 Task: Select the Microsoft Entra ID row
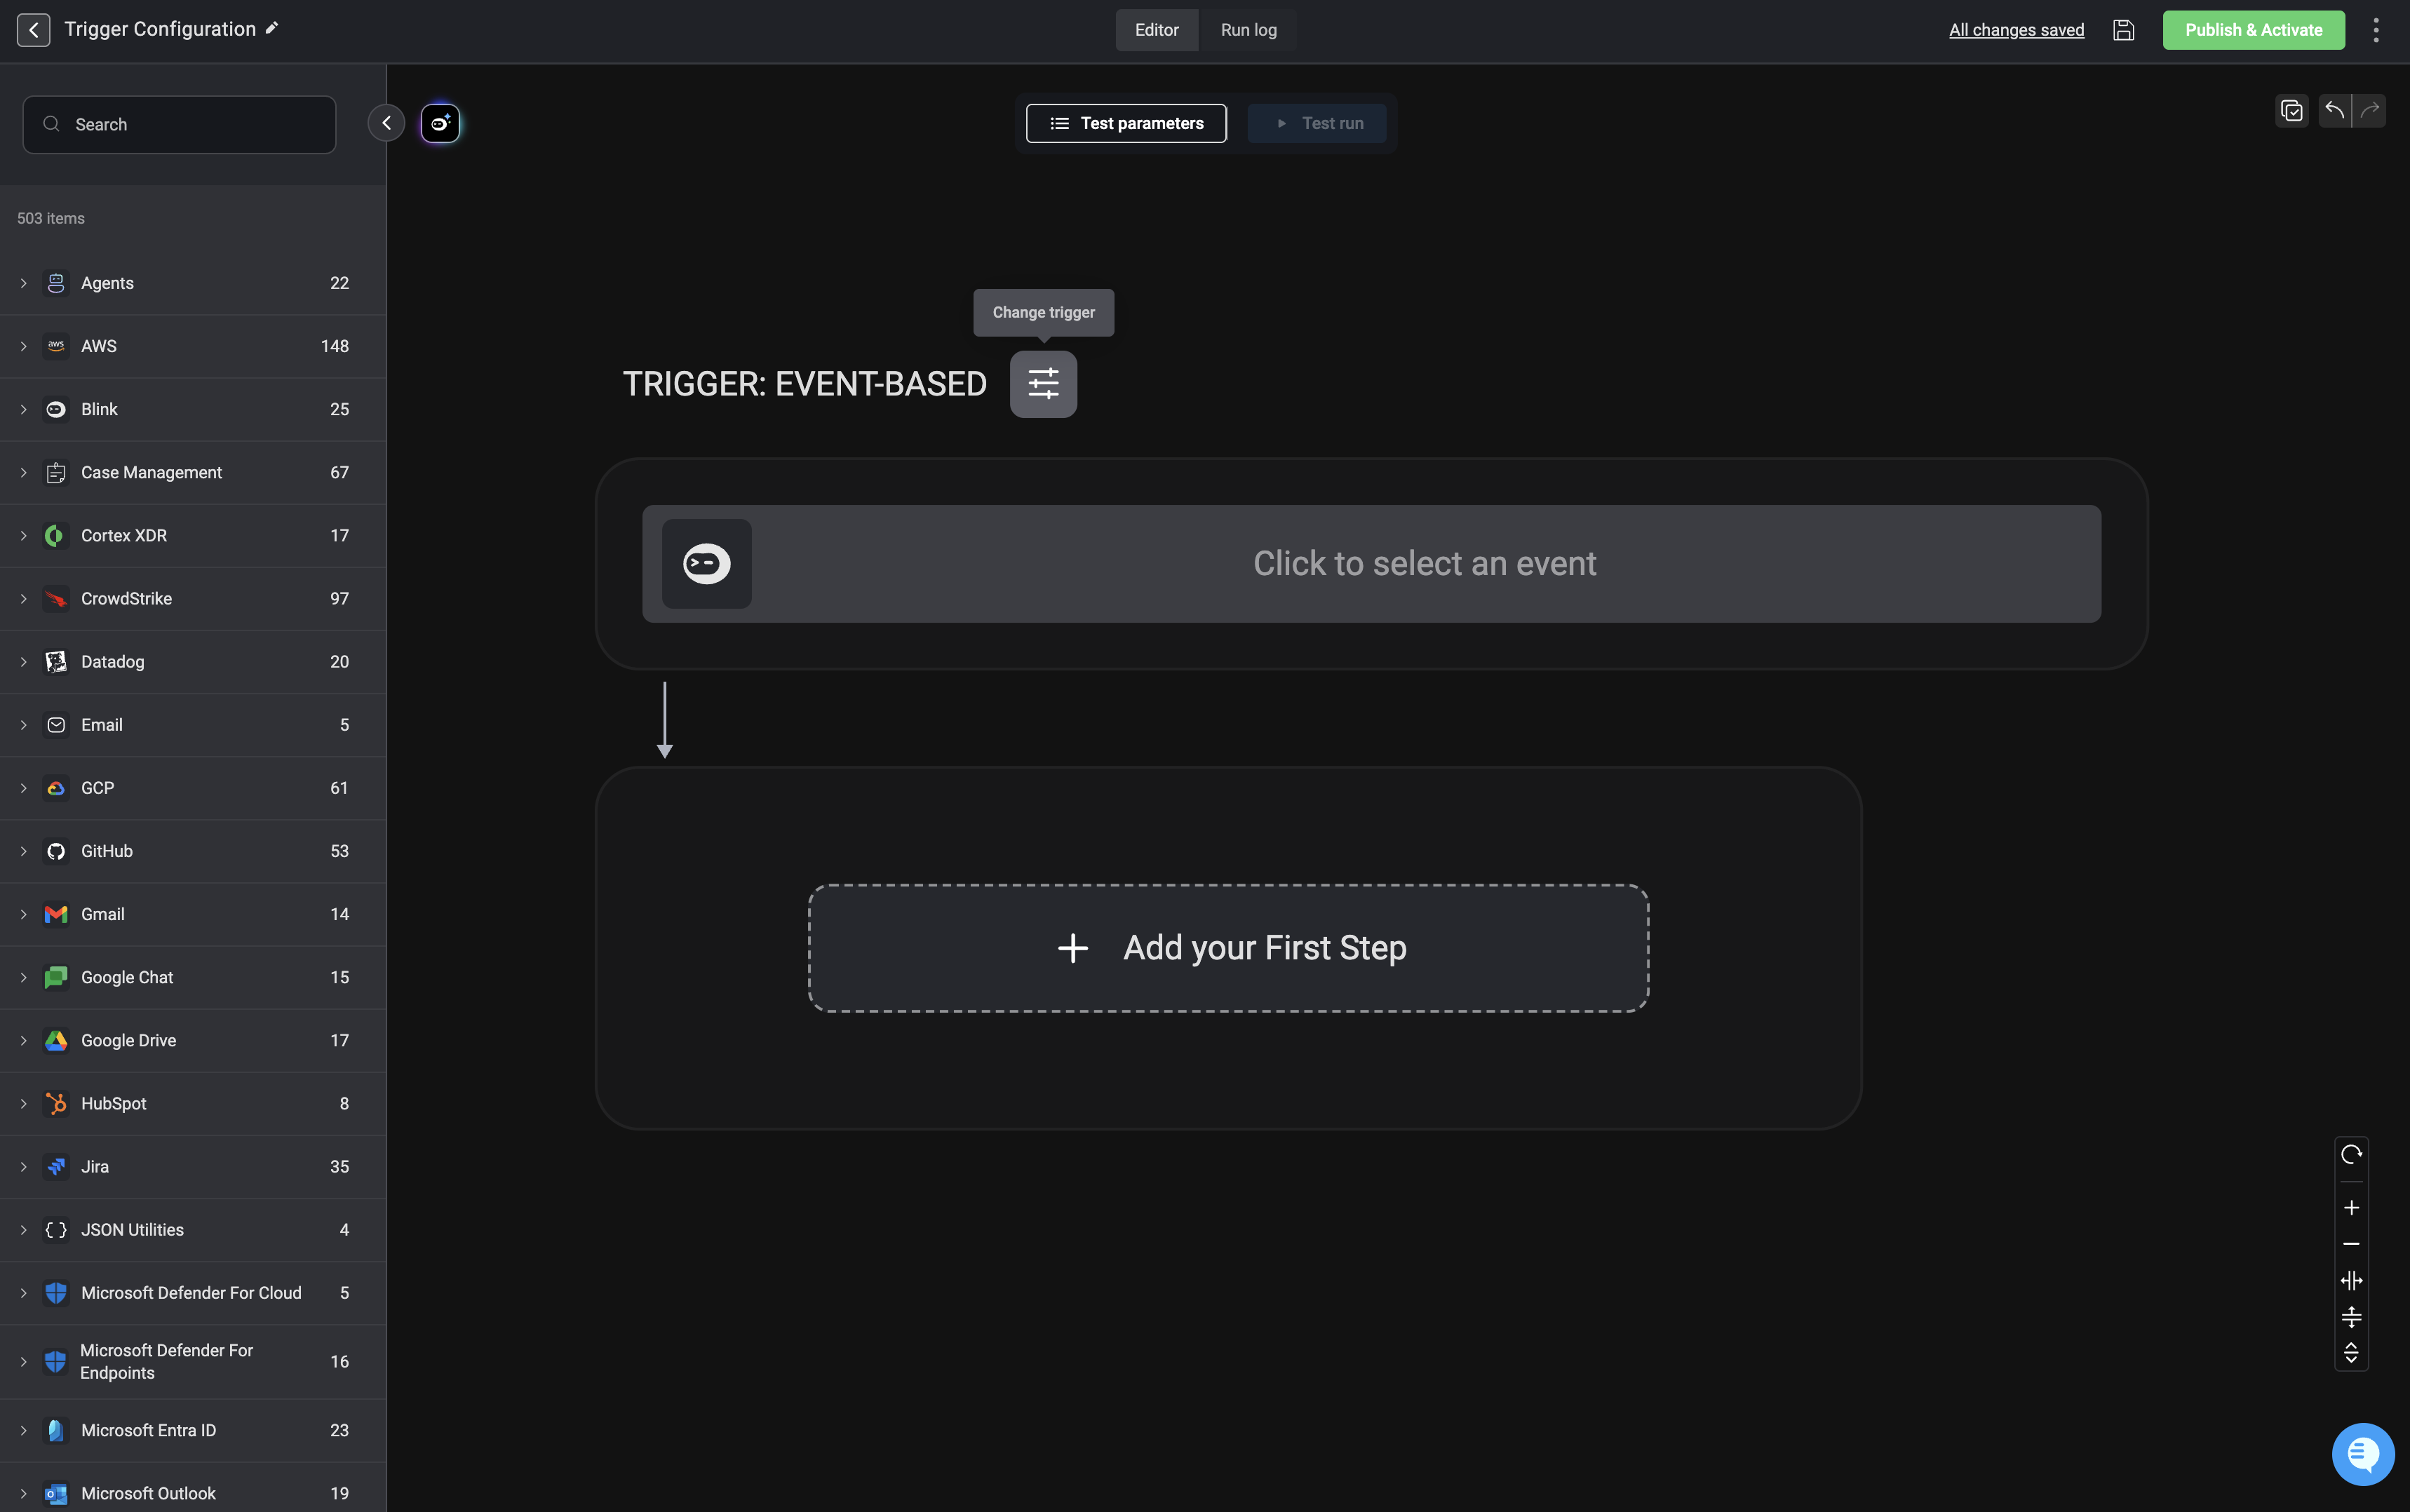193,1431
